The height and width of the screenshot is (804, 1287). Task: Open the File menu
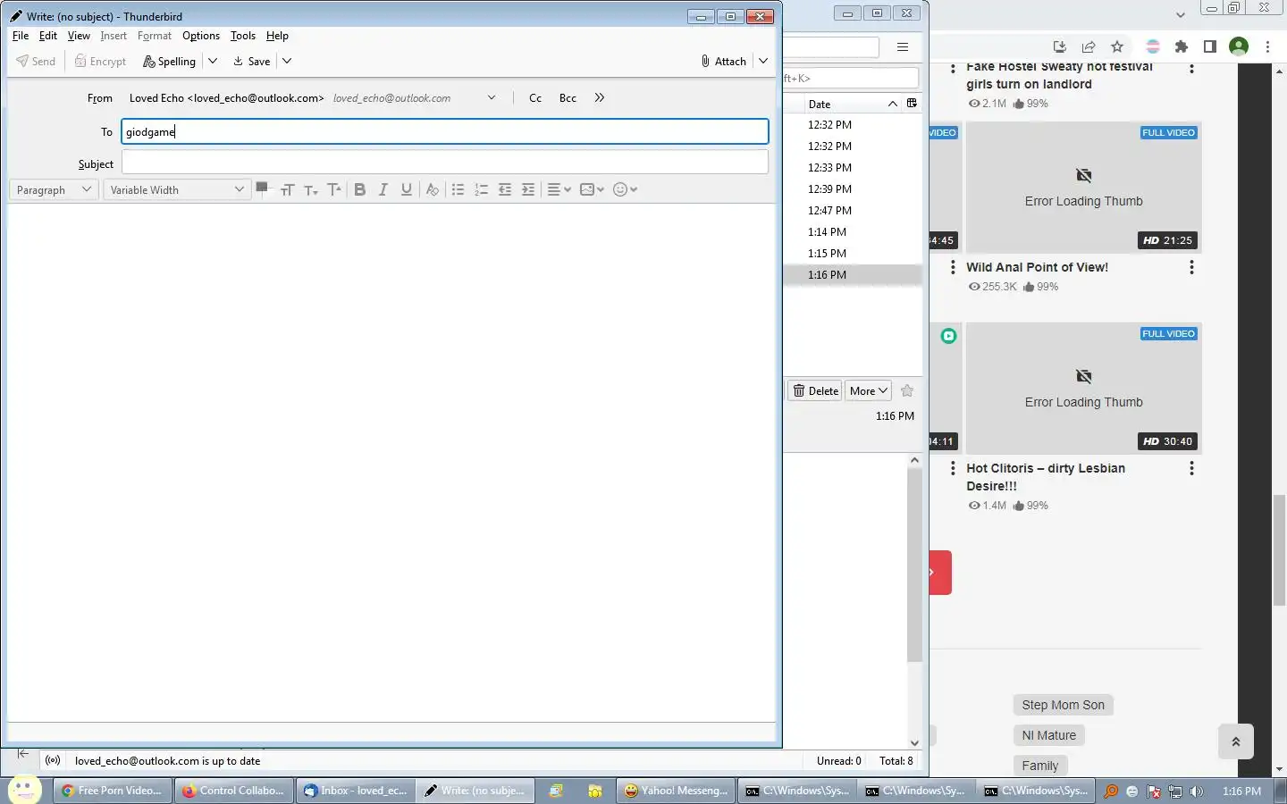click(x=21, y=36)
